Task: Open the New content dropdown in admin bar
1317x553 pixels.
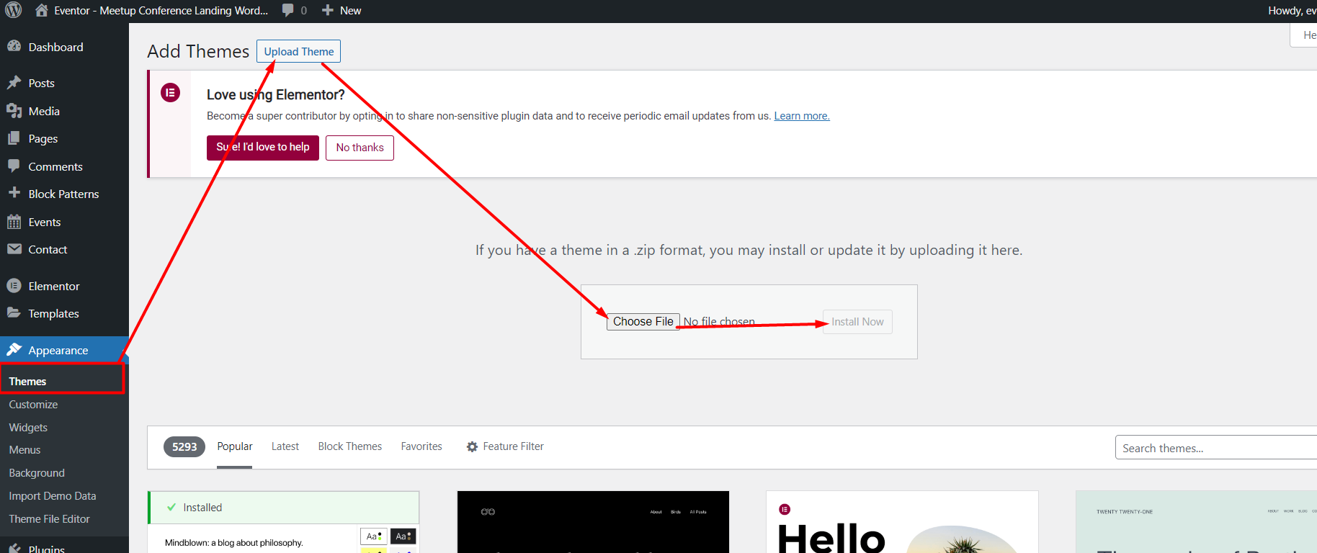Action: 341,10
